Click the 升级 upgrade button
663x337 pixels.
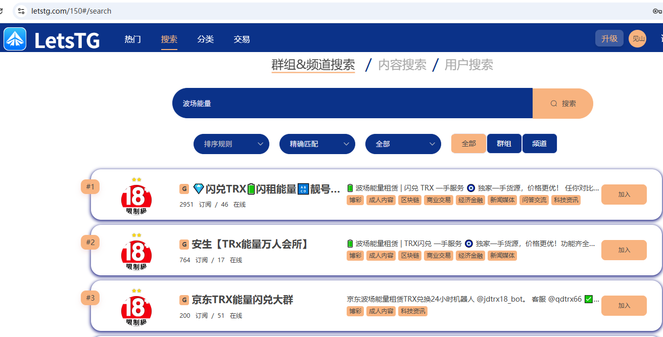[609, 38]
